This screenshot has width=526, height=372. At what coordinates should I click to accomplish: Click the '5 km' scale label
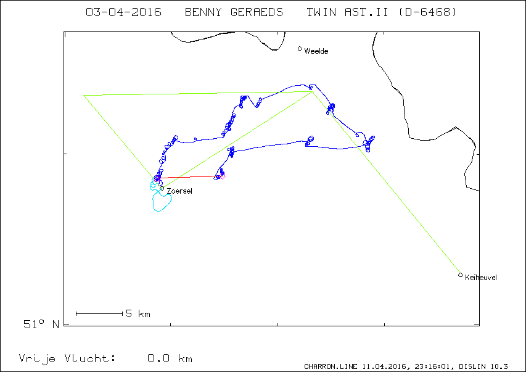pos(138,314)
